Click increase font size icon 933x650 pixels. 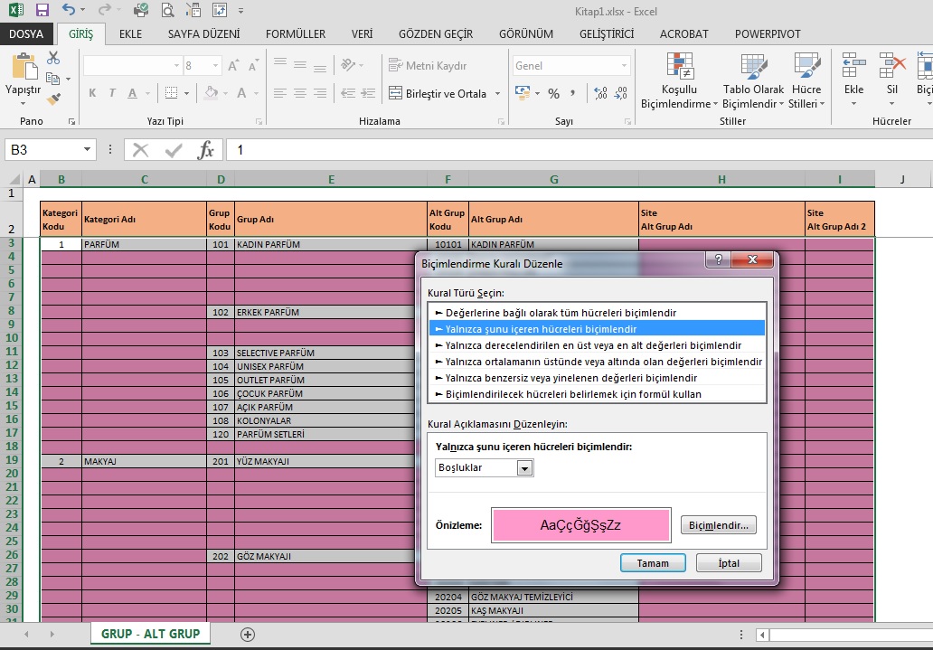click(233, 65)
